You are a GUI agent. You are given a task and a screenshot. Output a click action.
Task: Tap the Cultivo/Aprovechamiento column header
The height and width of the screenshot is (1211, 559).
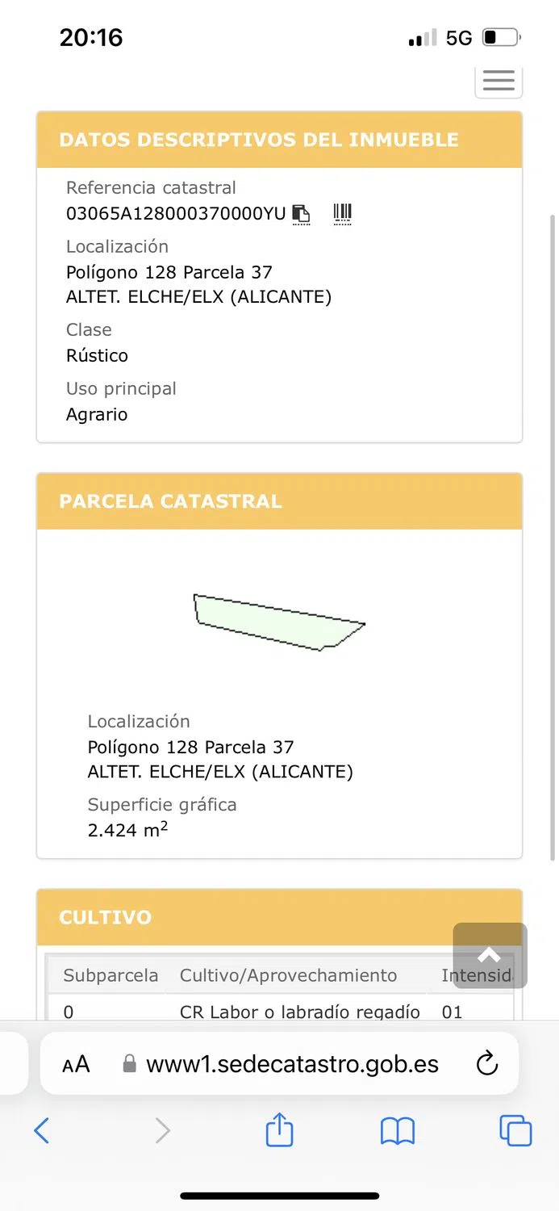click(x=288, y=975)
